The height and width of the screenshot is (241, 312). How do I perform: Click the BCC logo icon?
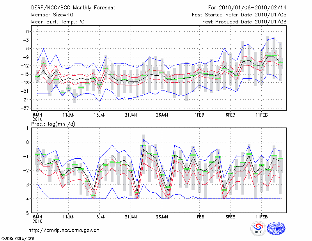pos(258,229)
